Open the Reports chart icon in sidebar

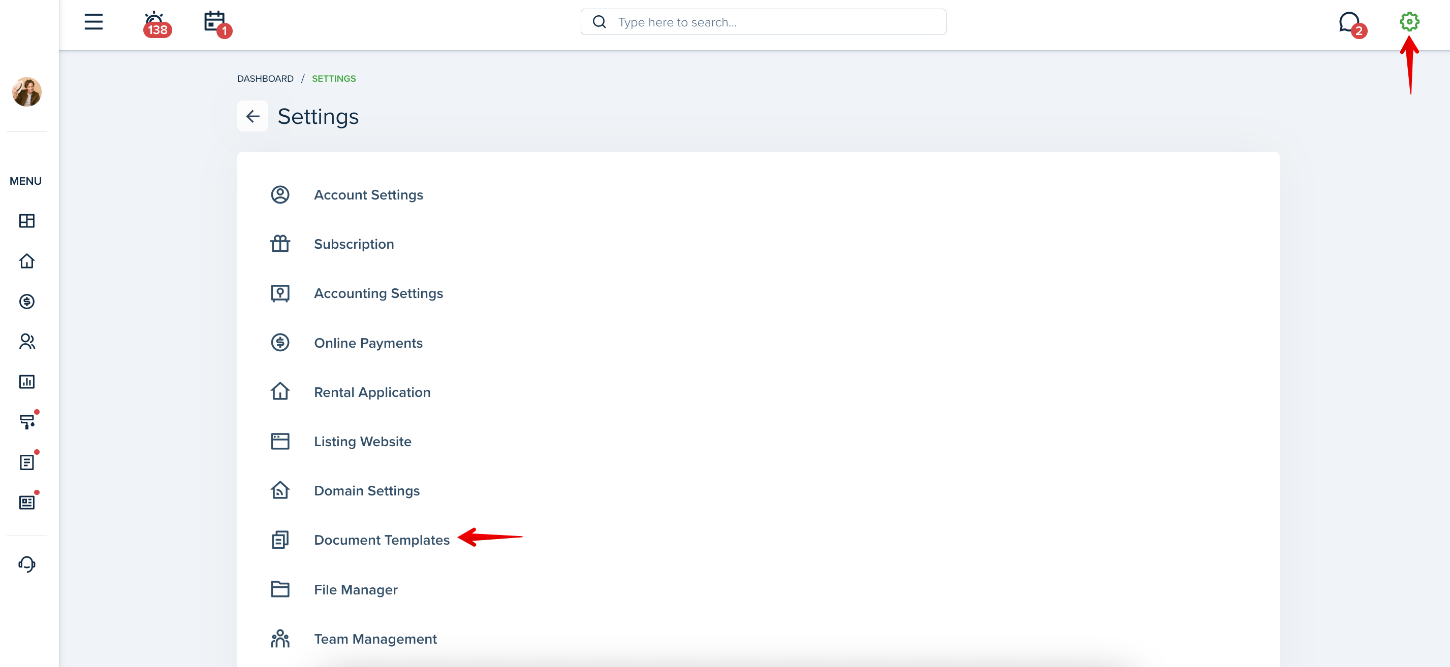pos(27,382)
